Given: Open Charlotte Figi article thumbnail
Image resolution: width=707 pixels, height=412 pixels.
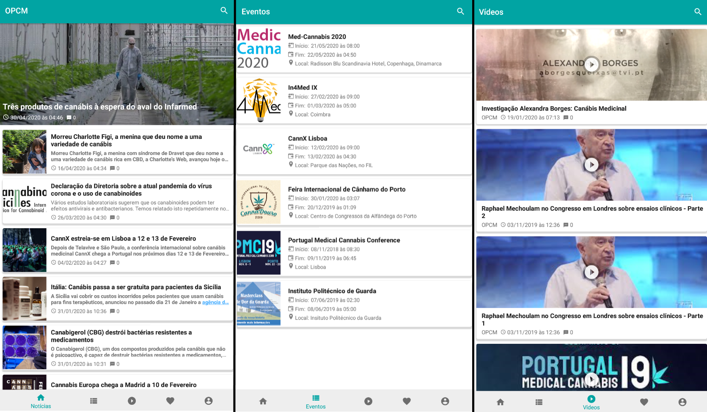Looking at the screenshot, I should (25, 152).
